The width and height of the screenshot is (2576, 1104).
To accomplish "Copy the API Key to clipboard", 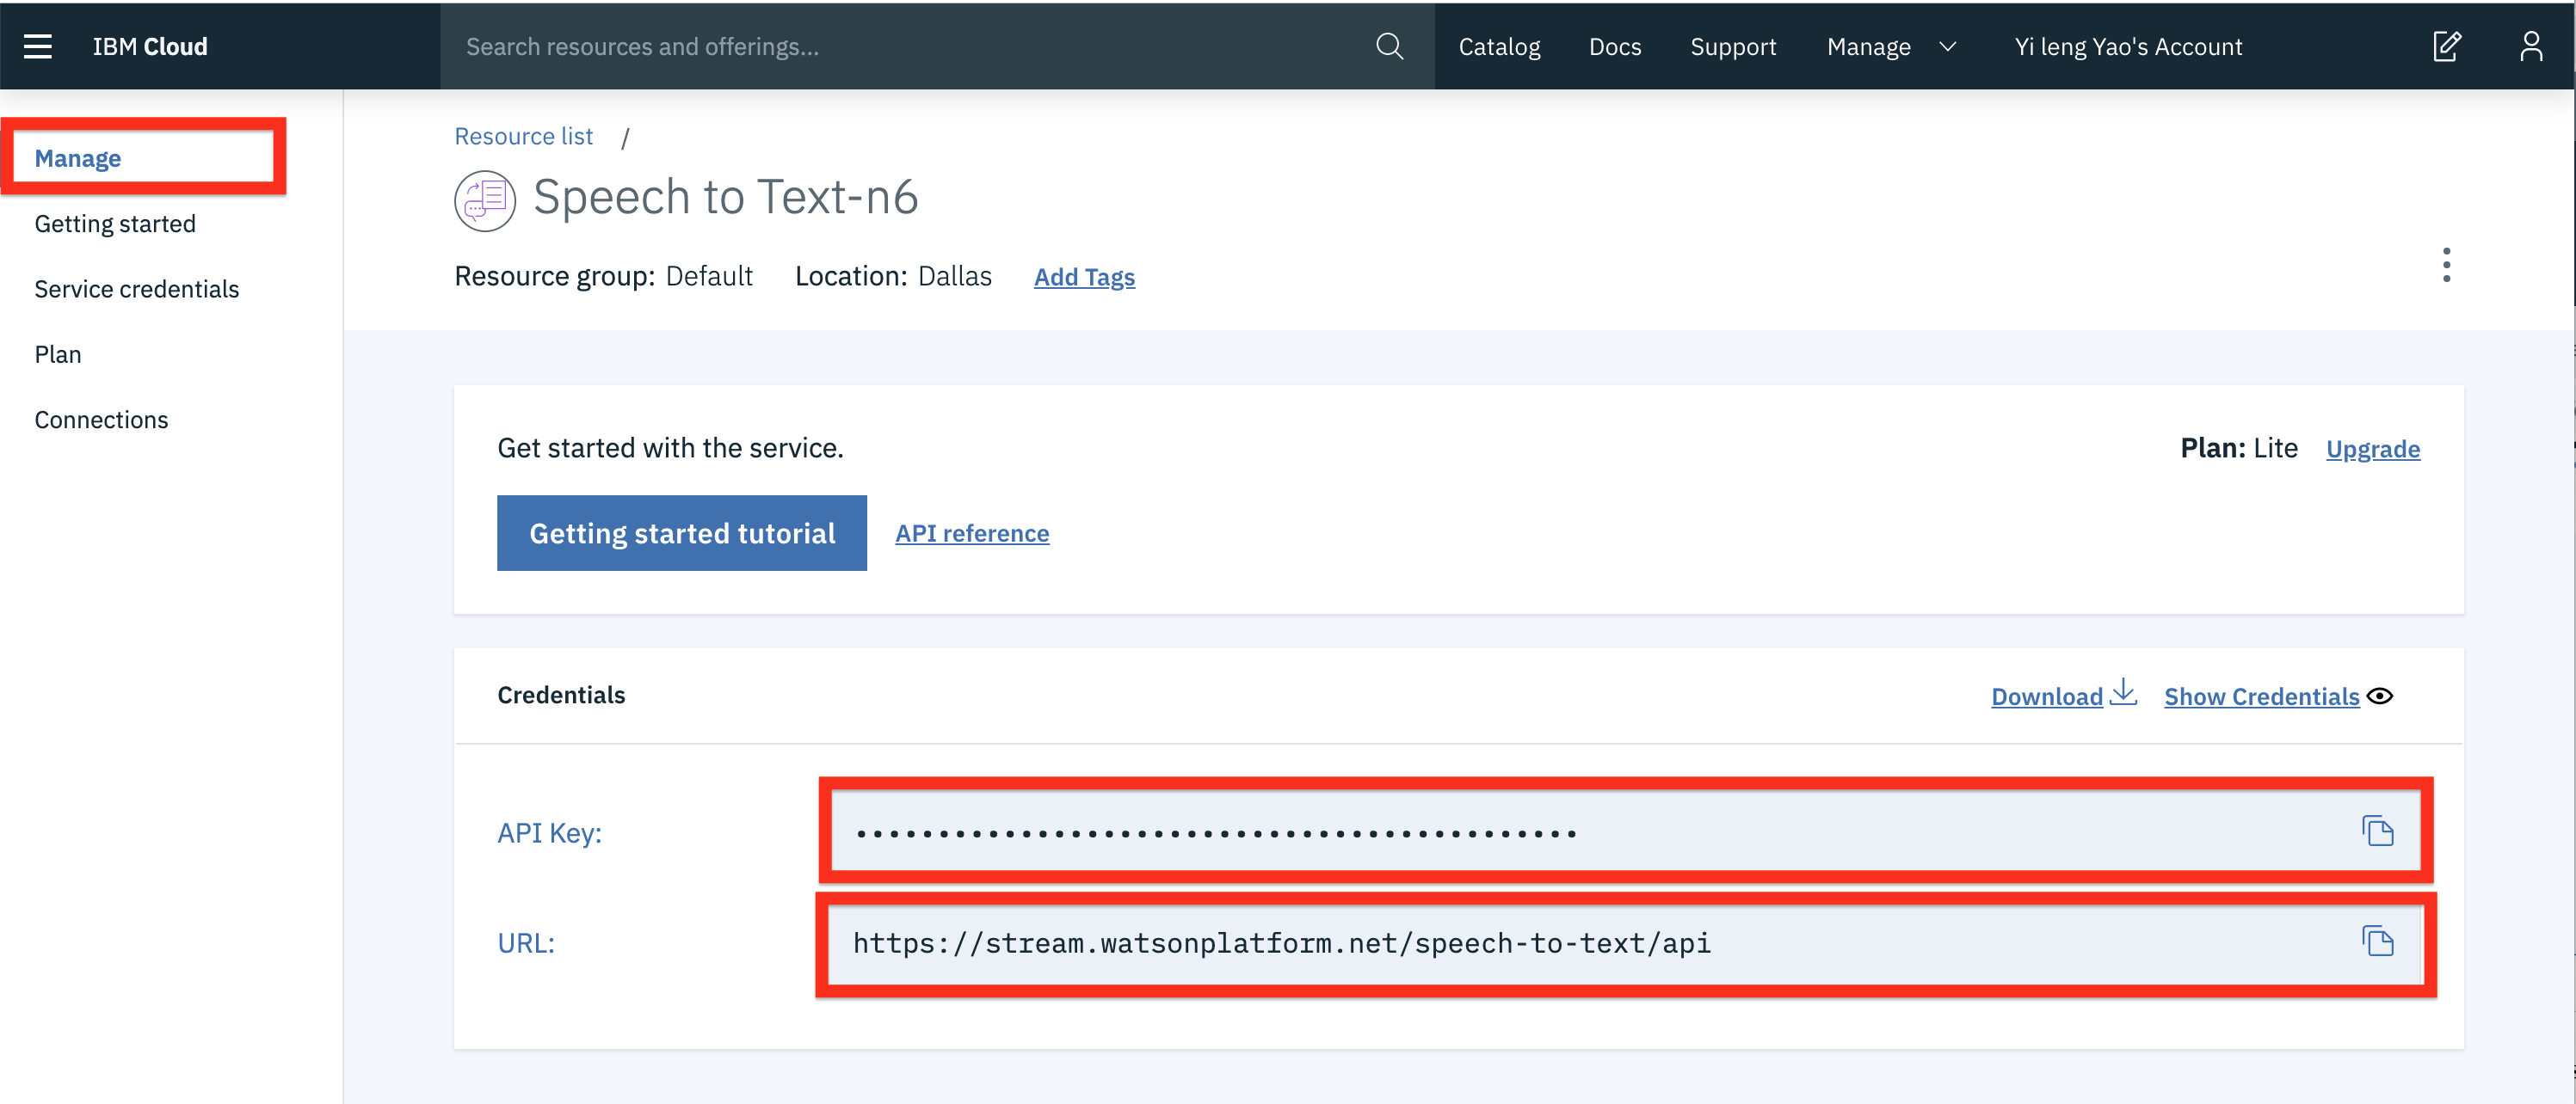I will click(x=2377, y=831).
